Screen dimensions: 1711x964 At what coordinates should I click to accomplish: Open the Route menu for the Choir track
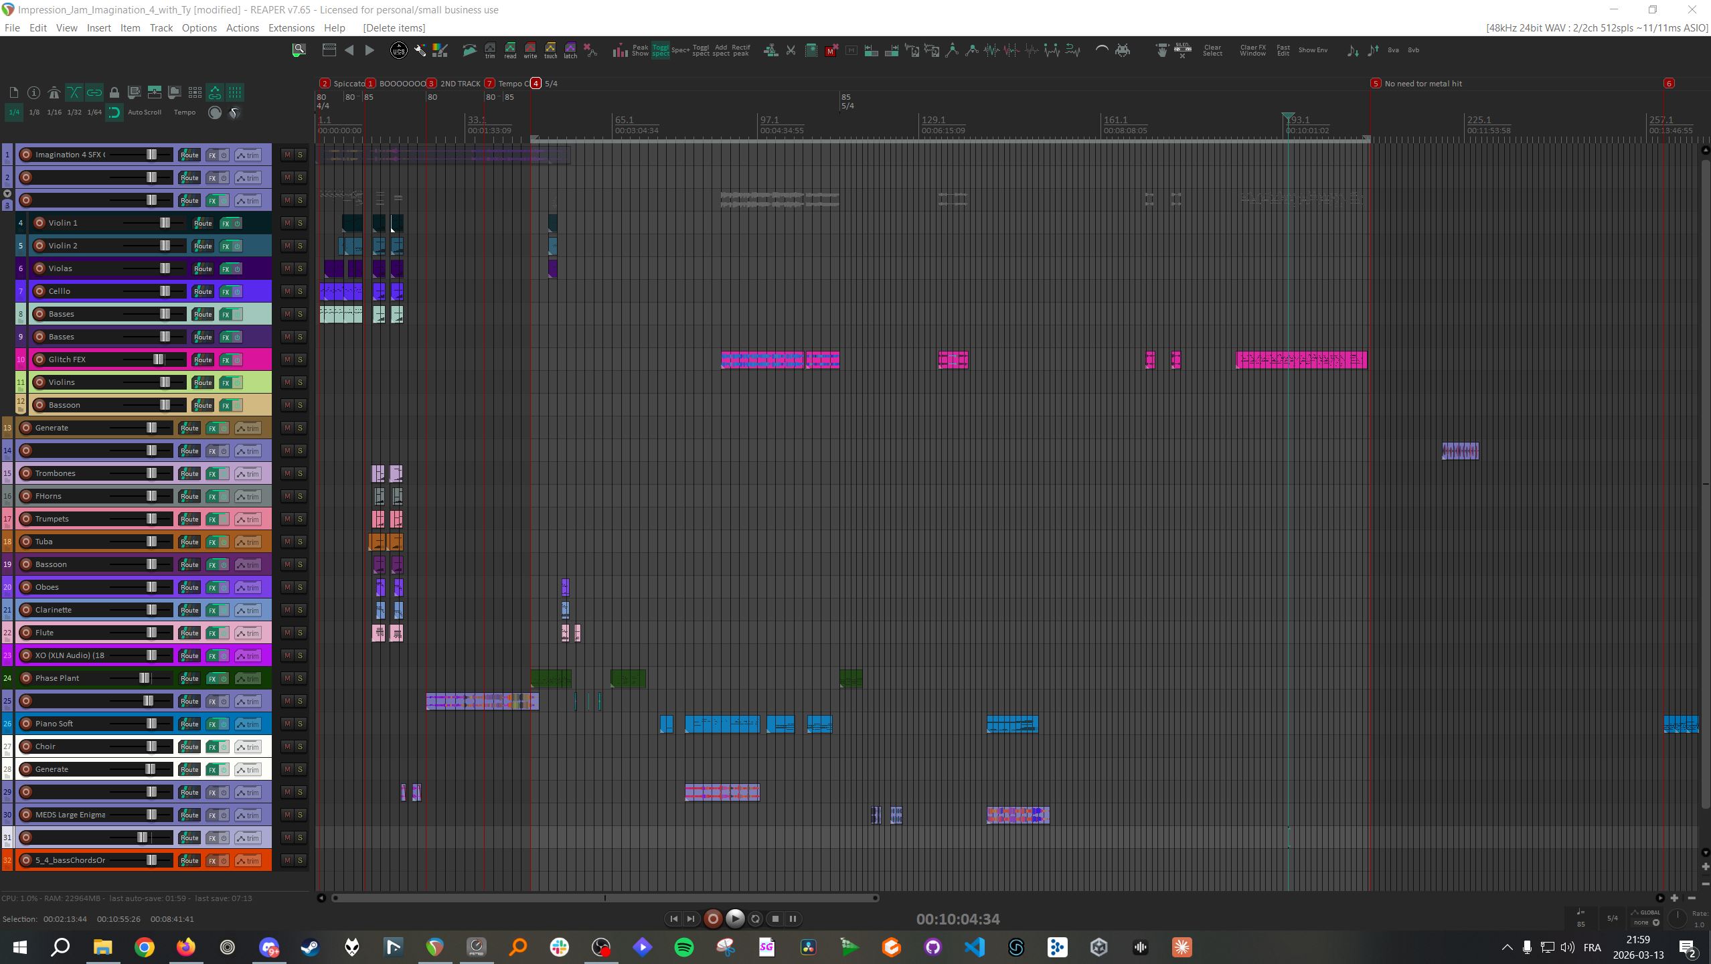click(x=189, y=746)
